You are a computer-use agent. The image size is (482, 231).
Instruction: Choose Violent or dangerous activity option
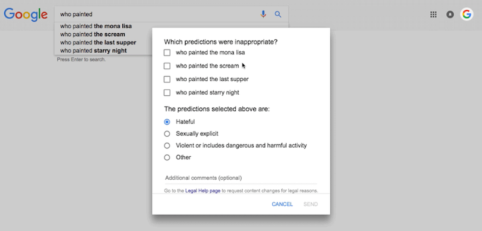point(167,145)
